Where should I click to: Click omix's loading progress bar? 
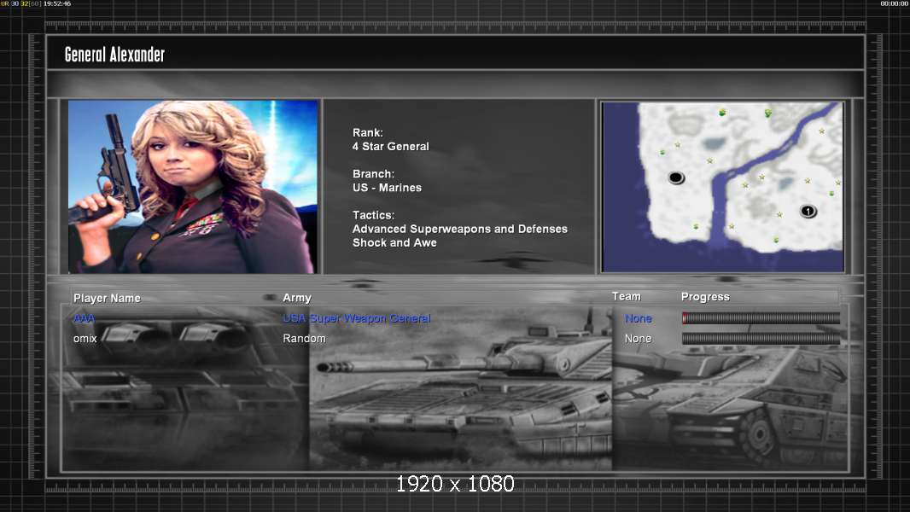(x=761, y=339)
